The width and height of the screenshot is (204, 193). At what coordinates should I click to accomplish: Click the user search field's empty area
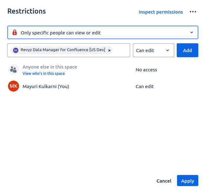[x=121, y=50]
